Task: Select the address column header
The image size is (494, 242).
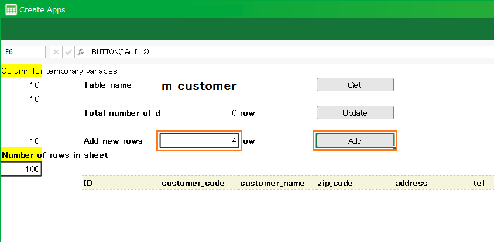Action: click(x=411, y=184)
